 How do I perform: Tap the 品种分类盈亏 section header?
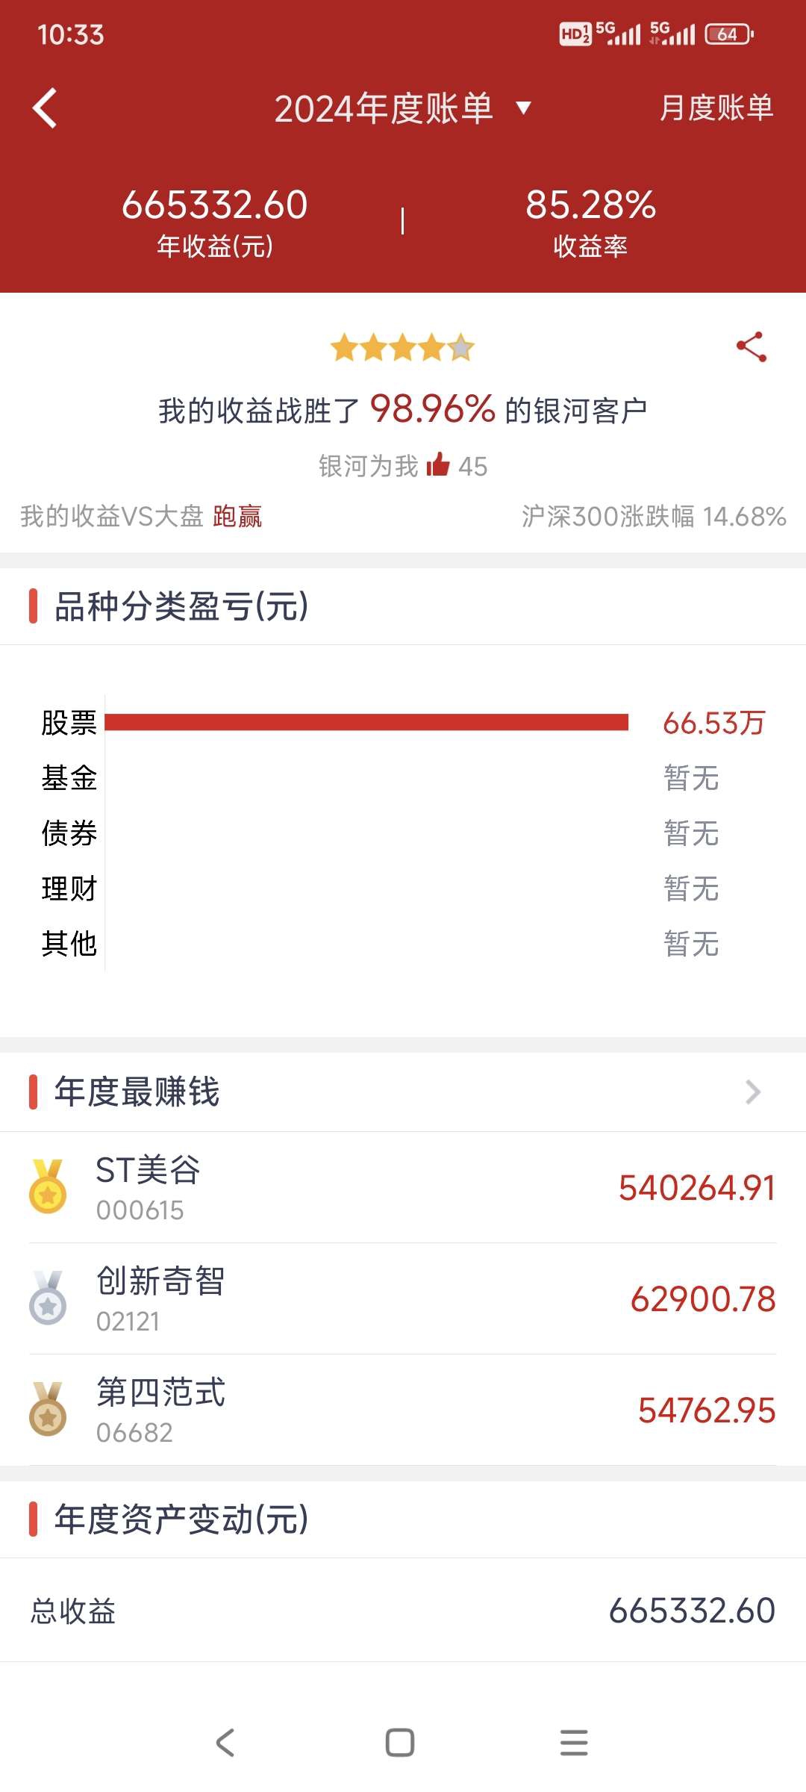click(181, 606)
